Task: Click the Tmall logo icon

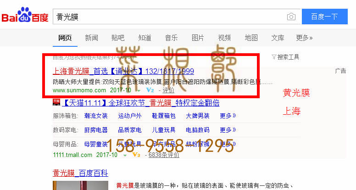Action: point(56,102)
